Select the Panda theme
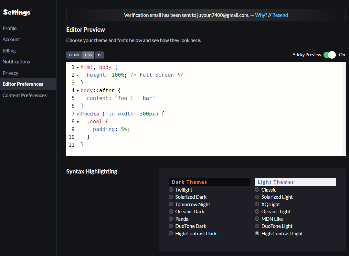 (171, 218)
